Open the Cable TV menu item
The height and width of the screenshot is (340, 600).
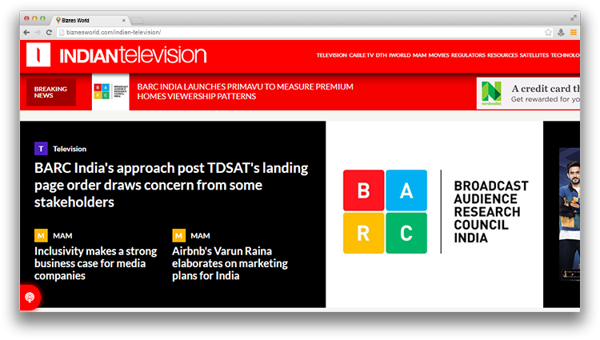[362, 55]
